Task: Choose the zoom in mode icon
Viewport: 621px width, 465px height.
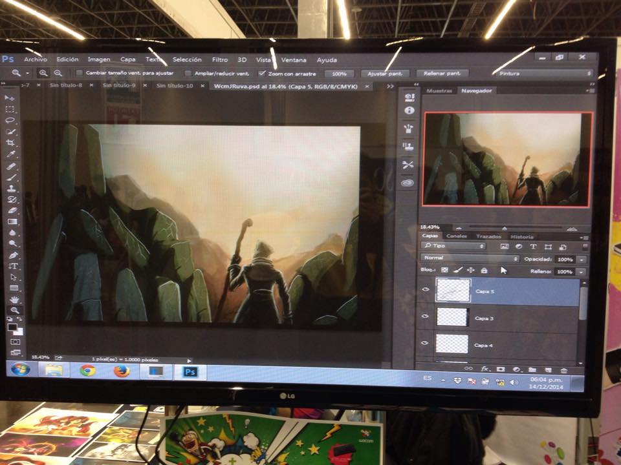Action: (x=43, y=73)
